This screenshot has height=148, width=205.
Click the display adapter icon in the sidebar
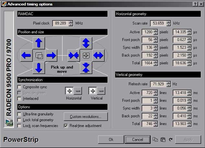click(9, 122)
